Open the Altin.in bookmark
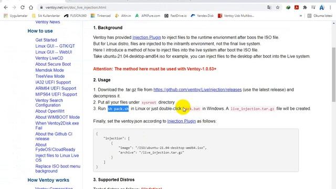Screen dimensions: 336x189 pyautogui.click(x=123, y=16)
